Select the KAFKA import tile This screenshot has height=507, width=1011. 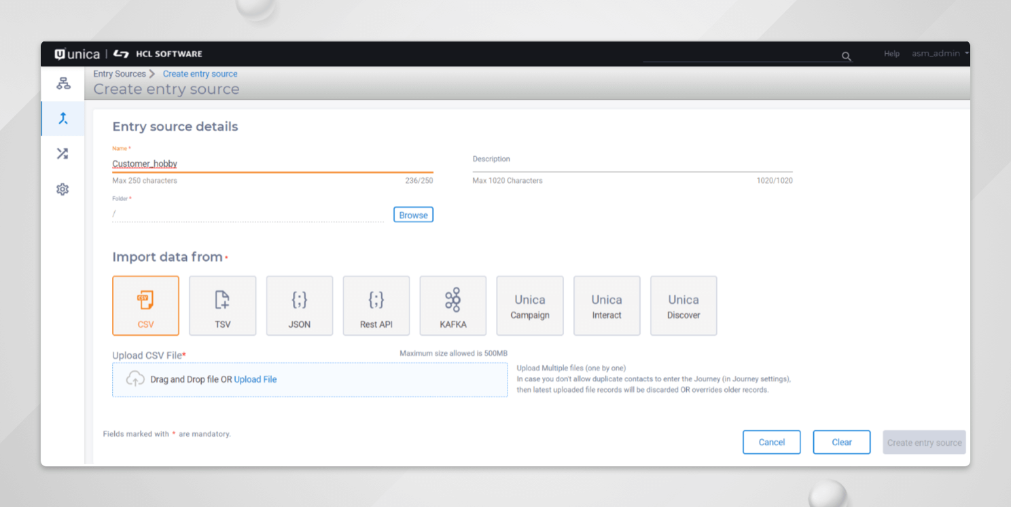[x=453, y=305]
